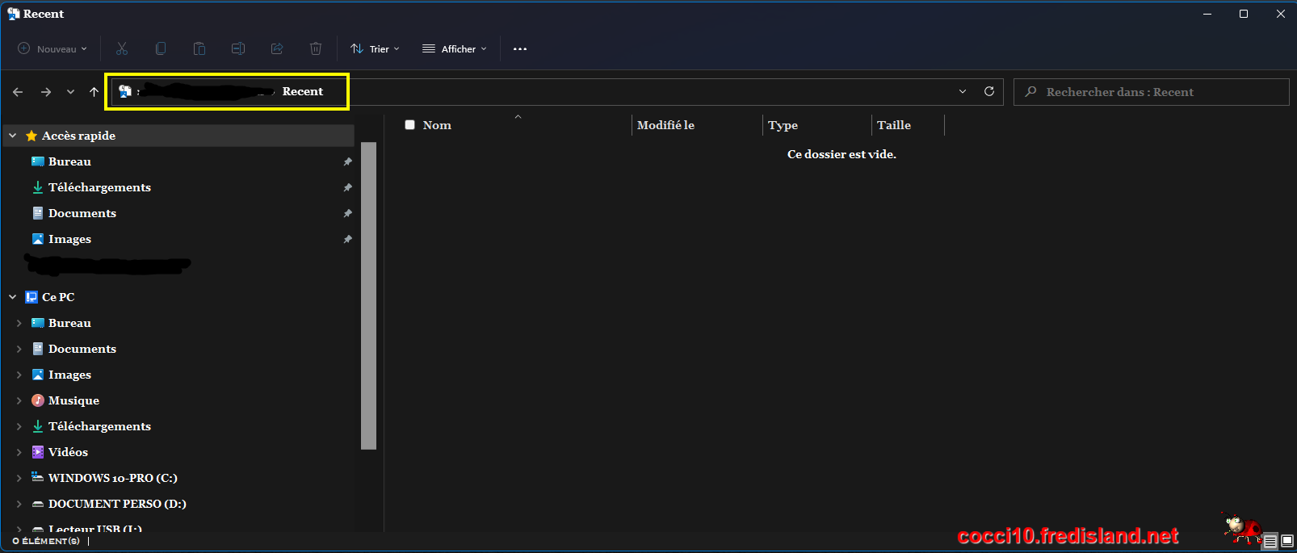Image resolution: width=1297 pixels, height=553 pixels.
Task: Open the Afficher view dropdown
Action: pos(455,48)
